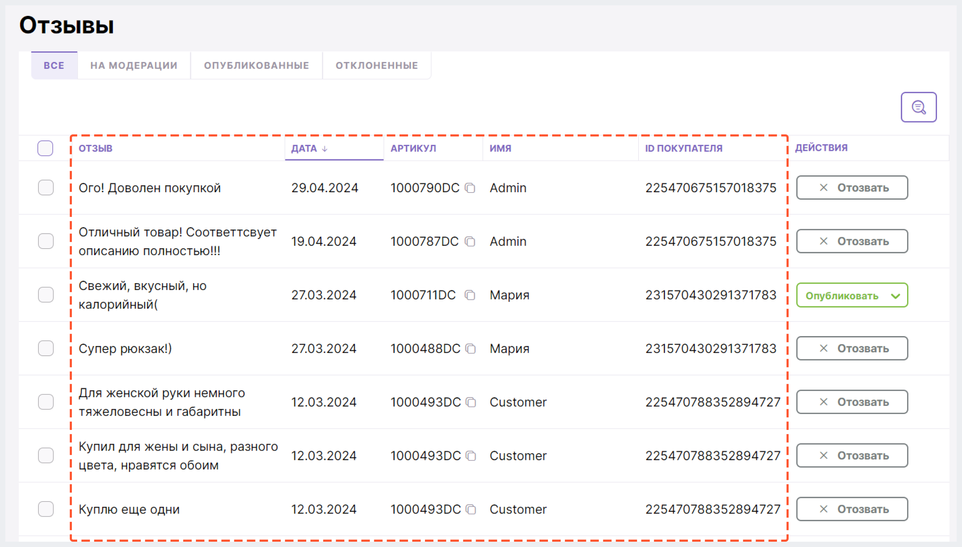Click Опубликовать for 'Свежий, вкусный' review
This screenshot has height=547, width=962.
(x=842, y=296)
